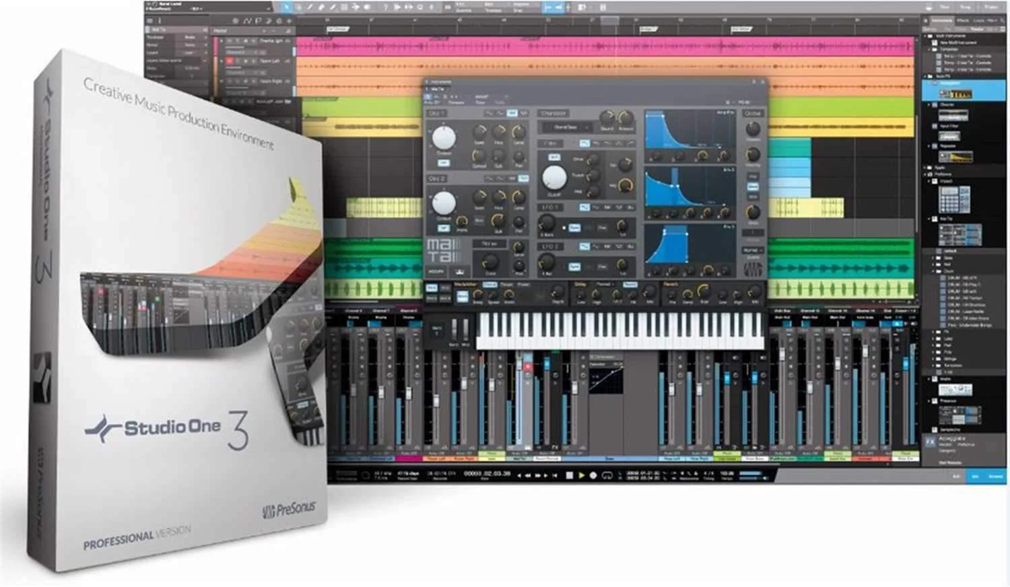Click the Stop button in the transport bar
Screen dimensions: 1010x587
coord(570,475)
